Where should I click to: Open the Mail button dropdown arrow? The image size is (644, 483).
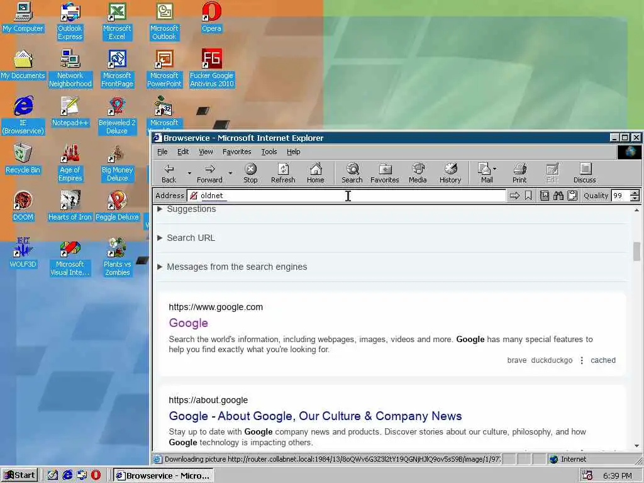point(494,169)
